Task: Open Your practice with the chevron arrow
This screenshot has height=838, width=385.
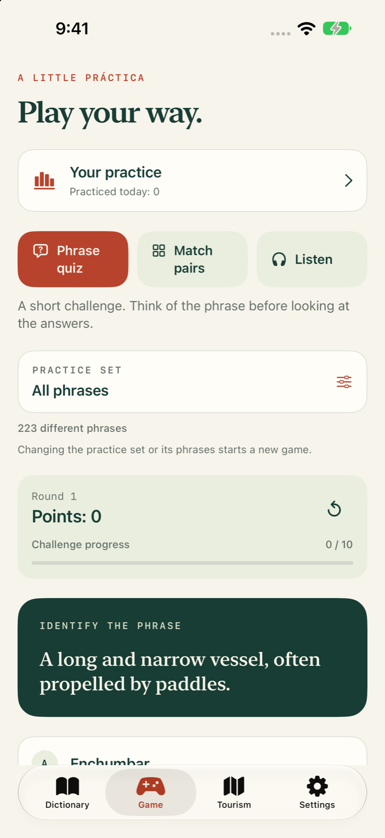Action: [348, 181]
